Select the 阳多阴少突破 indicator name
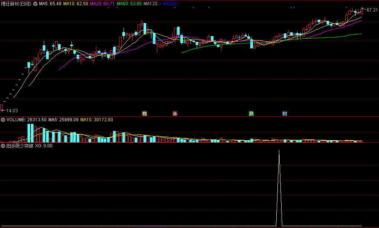Screen dimensions: 379x228 pos(20,146)
